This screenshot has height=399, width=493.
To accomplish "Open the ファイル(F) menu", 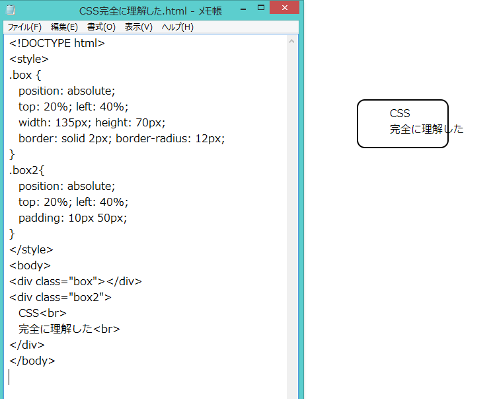I will click(x=24, y=27).
